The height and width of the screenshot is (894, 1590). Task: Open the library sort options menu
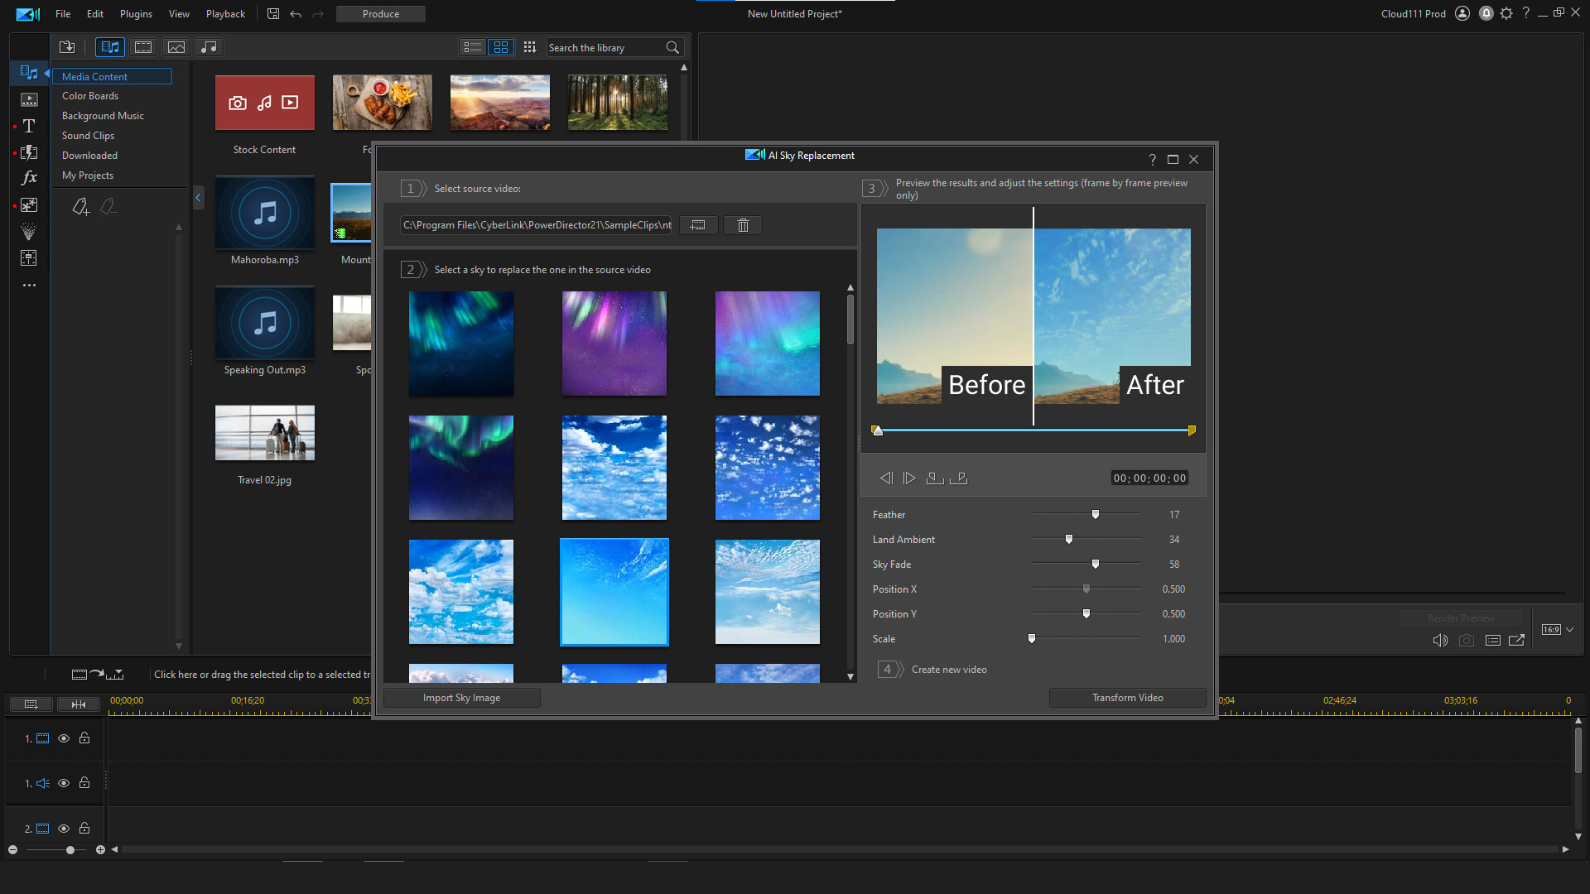(x=529, y=47)
